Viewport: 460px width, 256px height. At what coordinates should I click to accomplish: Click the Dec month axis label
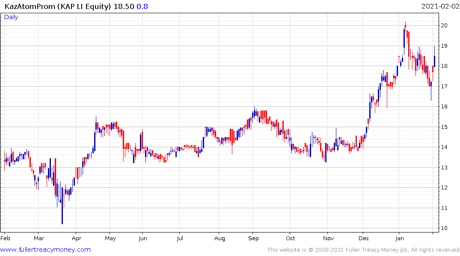click(364, 238)
